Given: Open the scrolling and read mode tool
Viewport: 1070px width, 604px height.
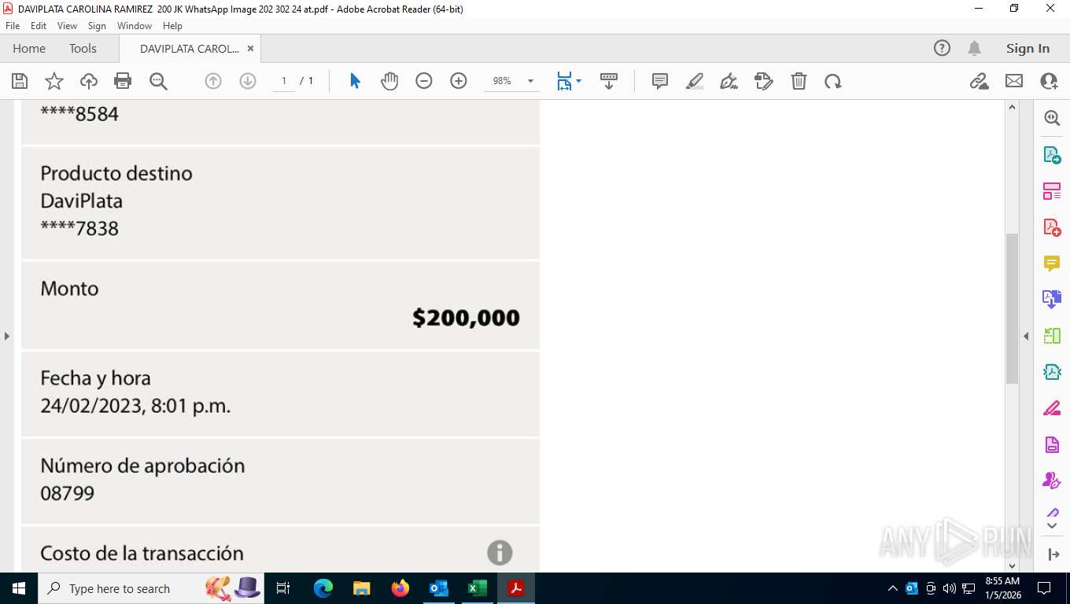Looking at the screenshot, I should (x=609, y=81).
